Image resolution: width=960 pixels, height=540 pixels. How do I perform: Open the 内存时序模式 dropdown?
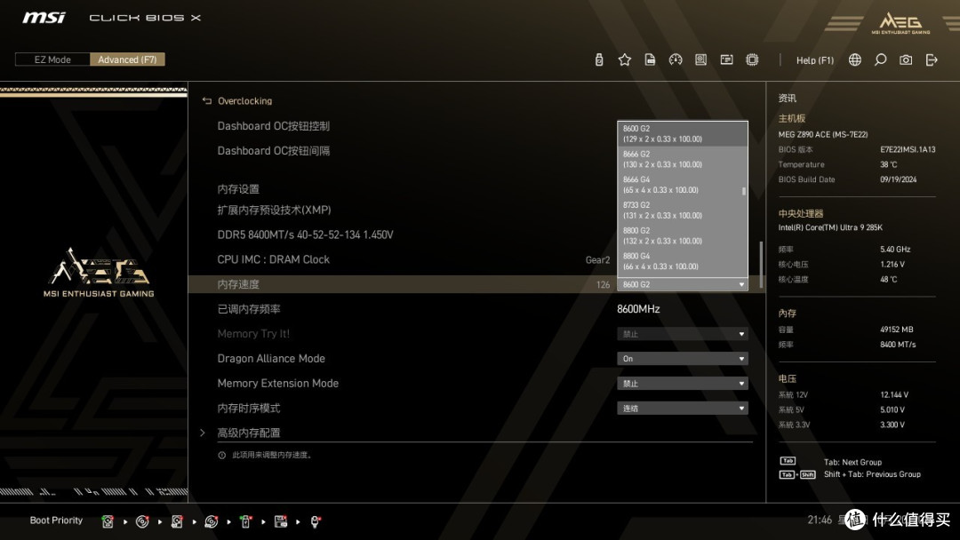pos(682,408)
